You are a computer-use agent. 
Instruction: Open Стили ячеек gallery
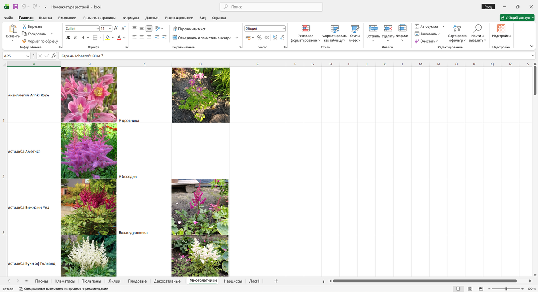click(x=355, y=33)
